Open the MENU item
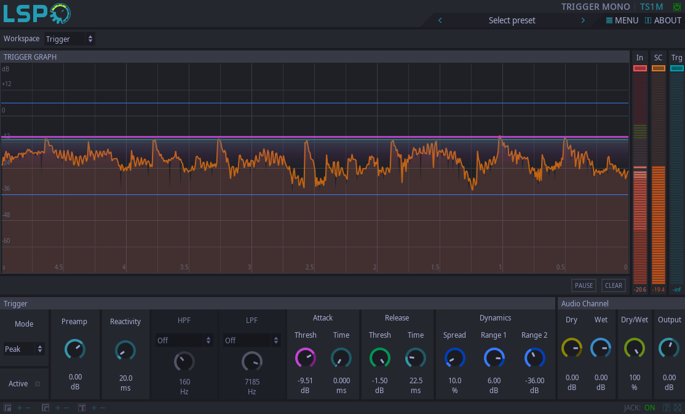The image size is (685, 414). (x=622, y=20)
